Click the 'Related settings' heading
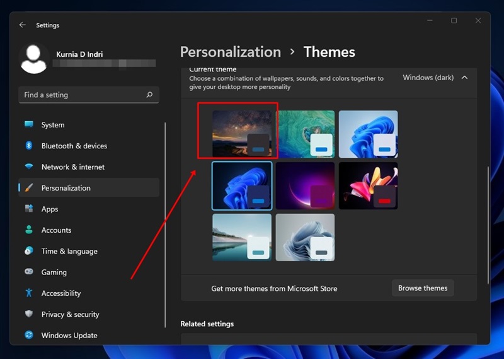Viewport: 504px width, 359px height. tap(207, 324)
